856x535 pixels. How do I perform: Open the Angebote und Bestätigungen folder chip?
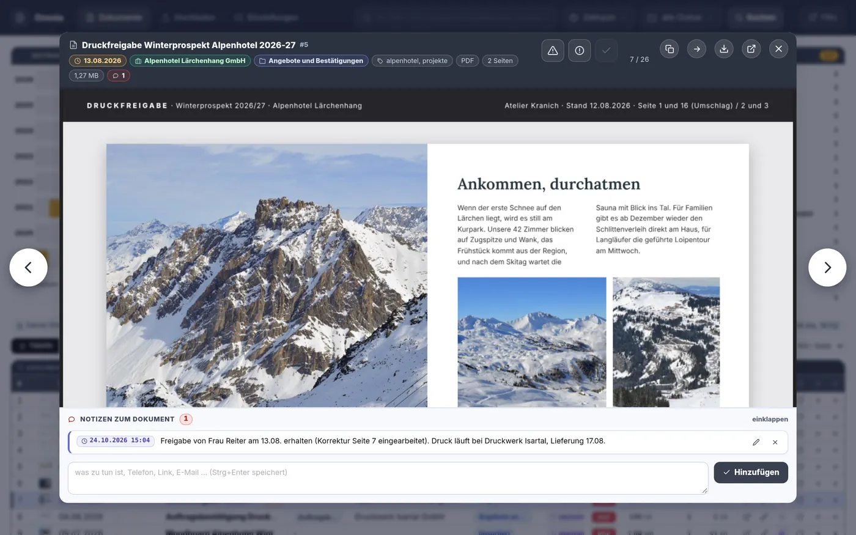(311, 61)
